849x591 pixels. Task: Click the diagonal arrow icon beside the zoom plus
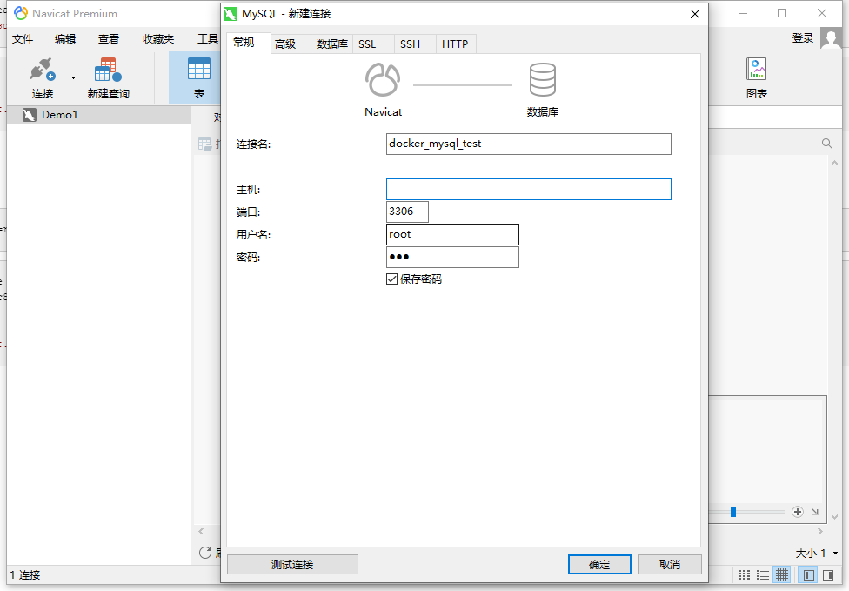click(x=815, y=512)
